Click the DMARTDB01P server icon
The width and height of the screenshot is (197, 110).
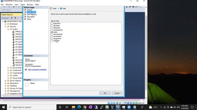tap(6, 21)
